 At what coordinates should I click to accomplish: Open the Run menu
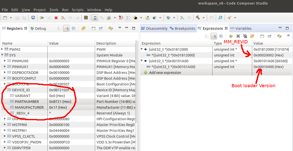(x=65, y=10)
